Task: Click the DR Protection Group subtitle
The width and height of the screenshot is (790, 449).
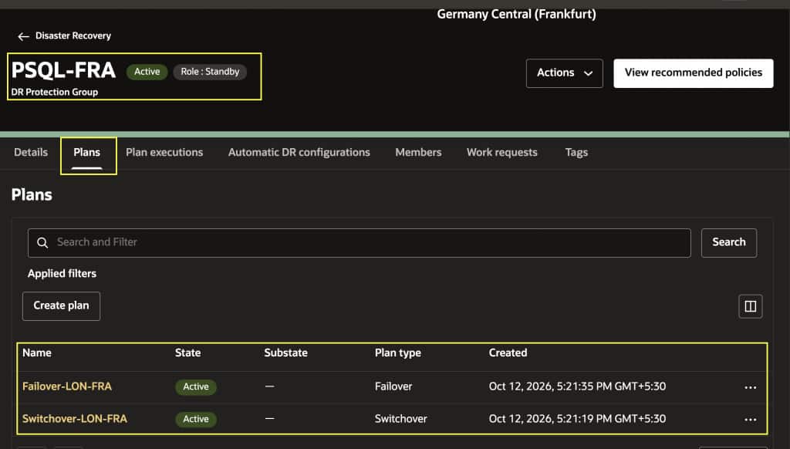Action: tap(55, 93)
